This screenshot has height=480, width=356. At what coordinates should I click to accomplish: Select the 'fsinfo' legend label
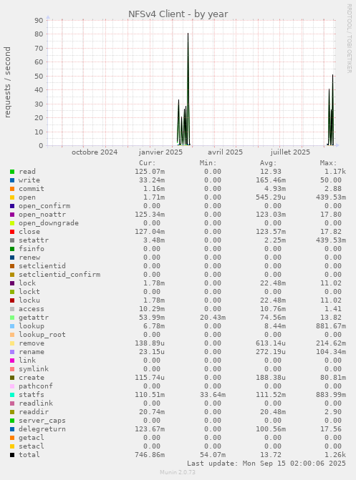[x=32, y=249]
